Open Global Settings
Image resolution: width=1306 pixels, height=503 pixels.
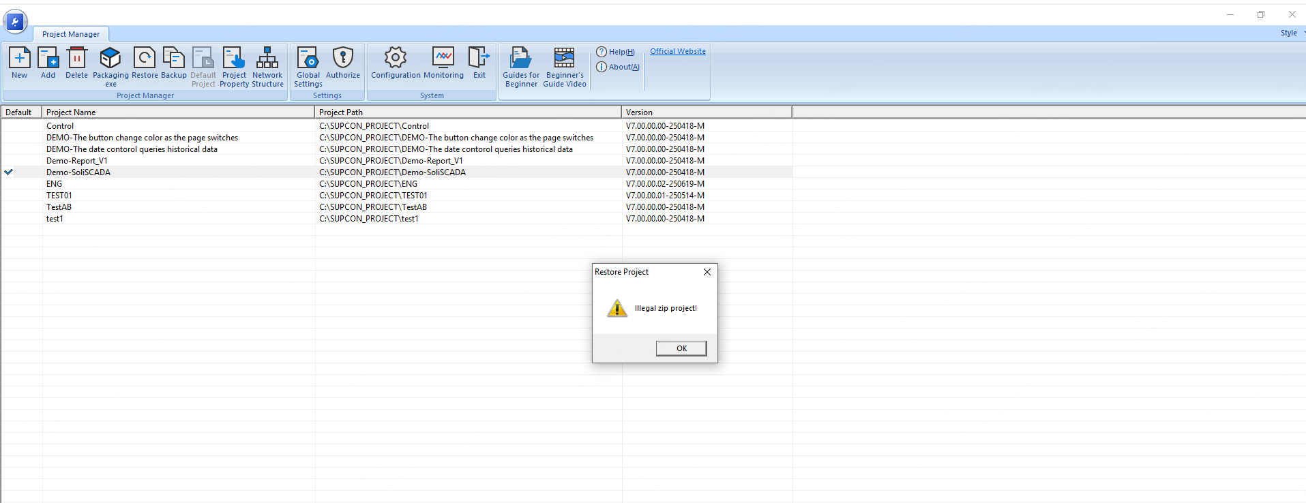pyautogui.click(x=308, y=59)
